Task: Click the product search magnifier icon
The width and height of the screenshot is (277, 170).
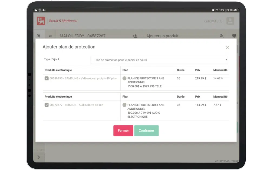Action: tap(222, 36)
